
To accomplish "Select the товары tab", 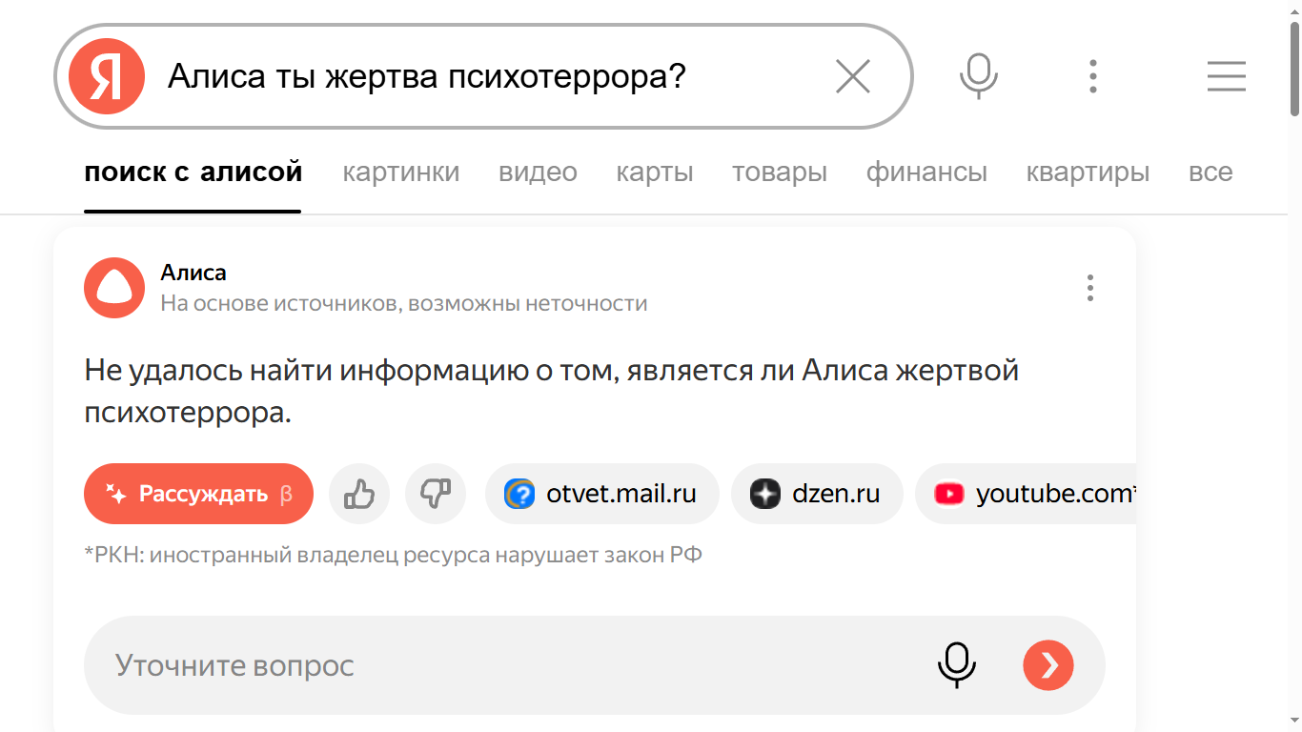I will [780, 173].
